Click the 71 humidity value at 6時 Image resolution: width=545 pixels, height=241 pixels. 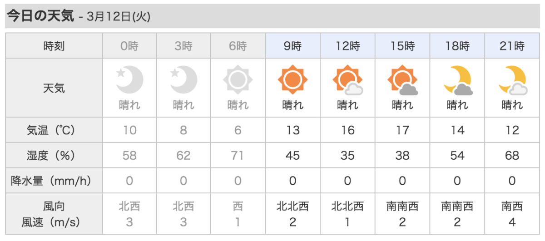coord(238,156)
